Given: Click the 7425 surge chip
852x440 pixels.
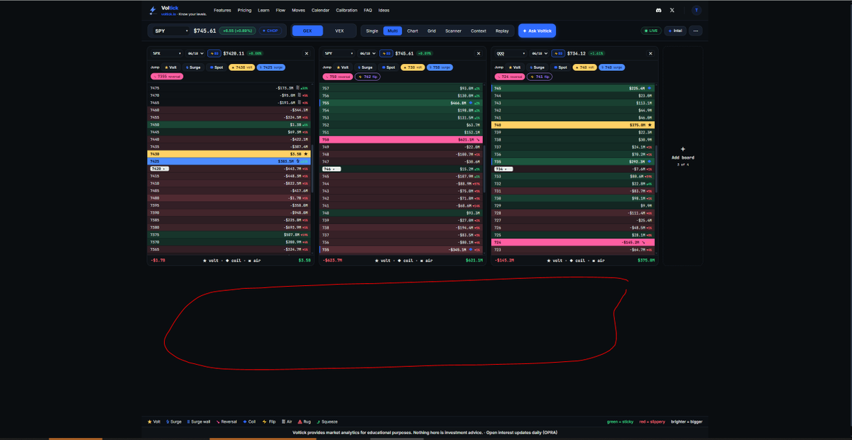Looking at the screenshot, I should (271, 67).
